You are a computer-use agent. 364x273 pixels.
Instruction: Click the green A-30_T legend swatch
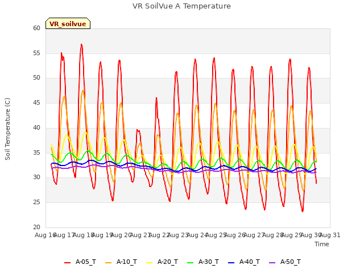[x=190, y=263]
